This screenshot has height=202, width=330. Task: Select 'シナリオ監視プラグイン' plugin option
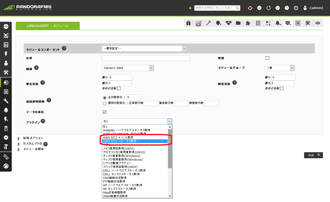pos(135,163)
